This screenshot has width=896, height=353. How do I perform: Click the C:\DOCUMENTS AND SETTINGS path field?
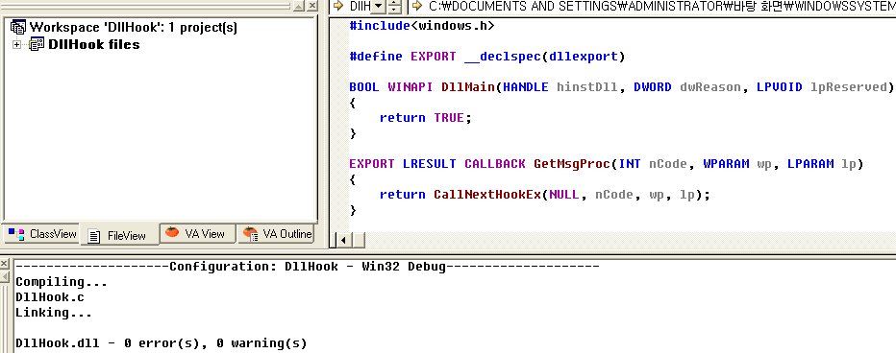coord(661,7)
